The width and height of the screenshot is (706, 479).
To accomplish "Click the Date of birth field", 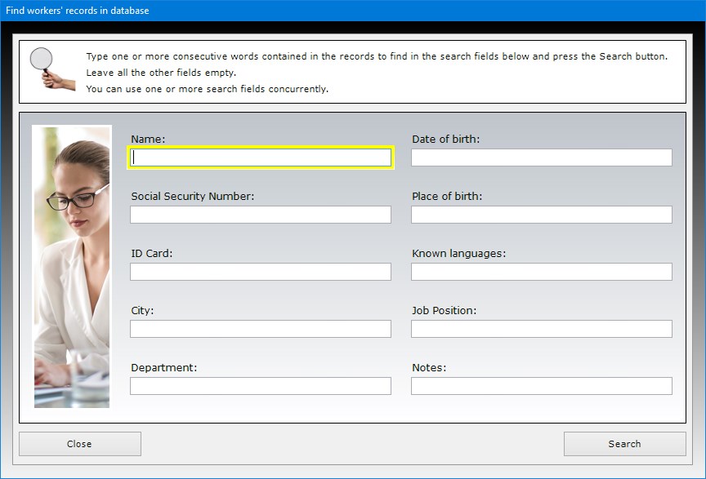I will coord(541,157).
